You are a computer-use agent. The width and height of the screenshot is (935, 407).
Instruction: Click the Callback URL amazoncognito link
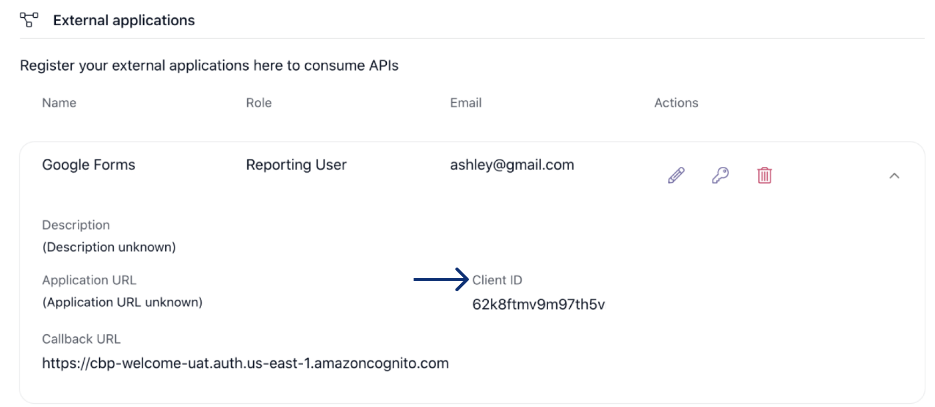(245, 363)
